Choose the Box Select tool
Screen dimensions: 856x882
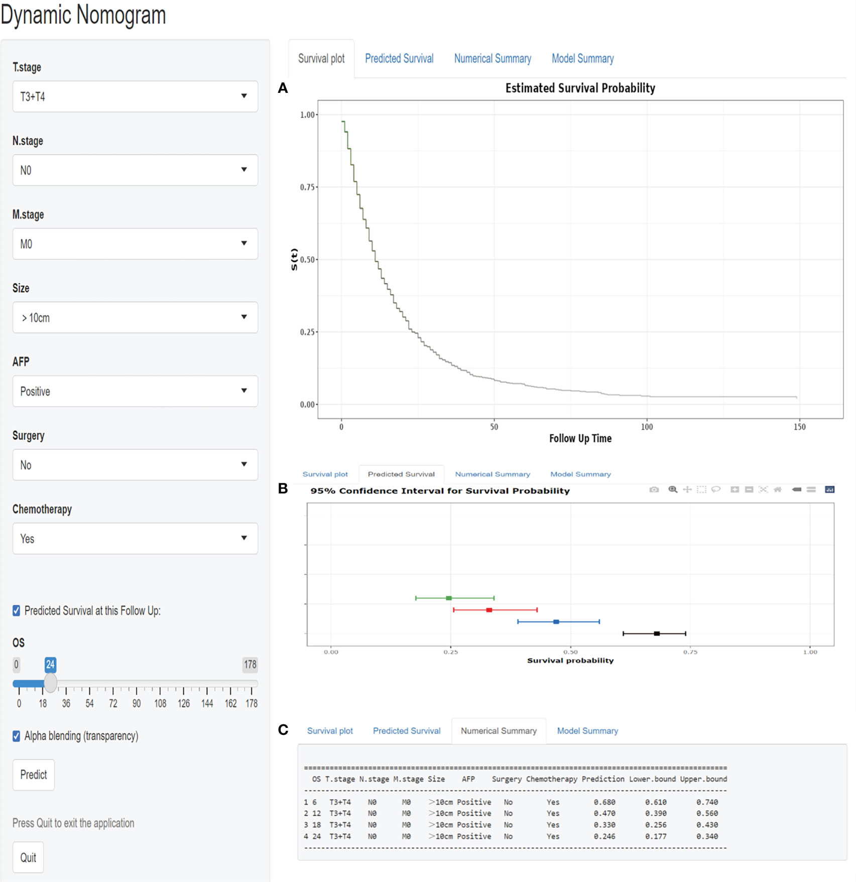tap(701, 489)
